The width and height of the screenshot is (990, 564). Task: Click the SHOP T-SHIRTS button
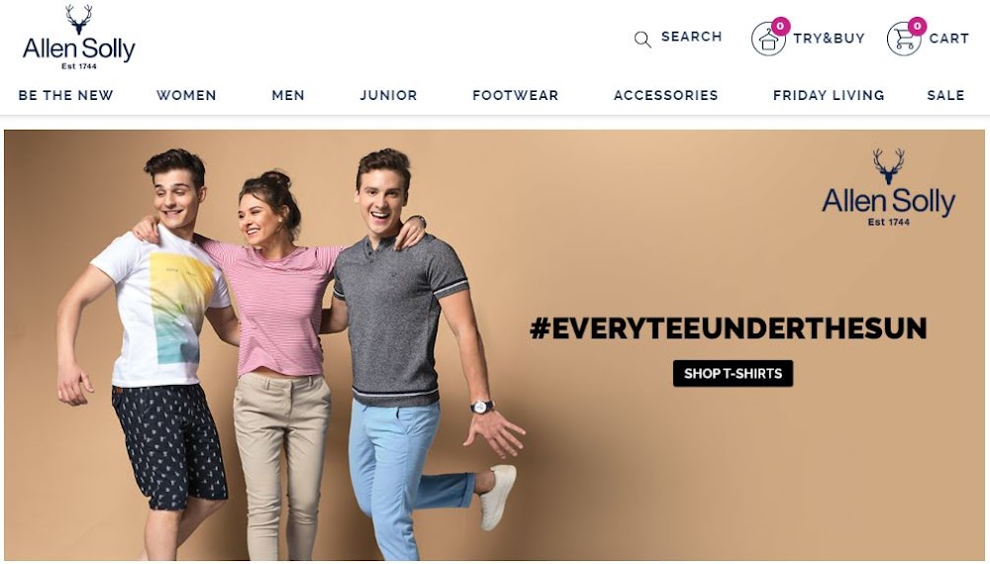(x=733, y=373)
